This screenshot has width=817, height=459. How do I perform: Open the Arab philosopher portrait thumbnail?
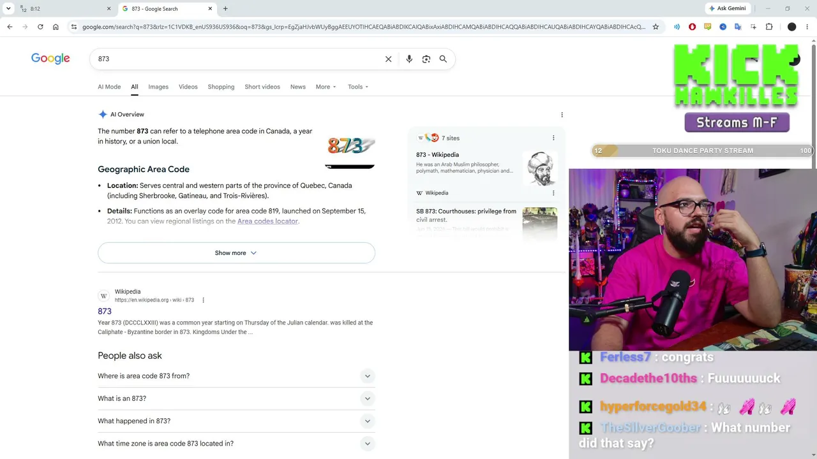[540, 168]
